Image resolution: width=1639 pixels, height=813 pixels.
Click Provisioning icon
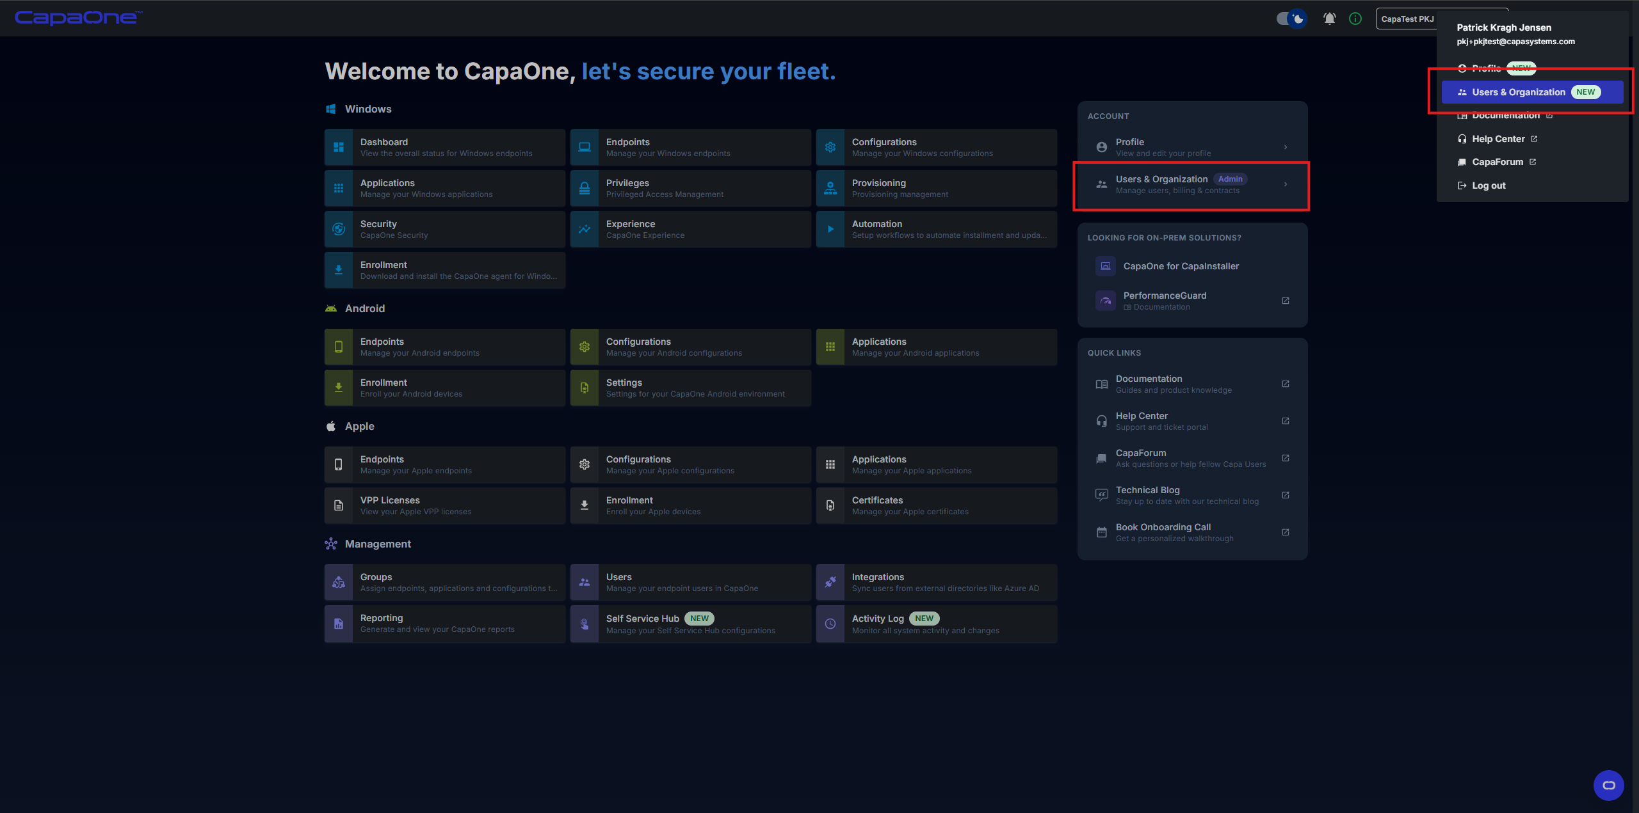tap(830, 188)
